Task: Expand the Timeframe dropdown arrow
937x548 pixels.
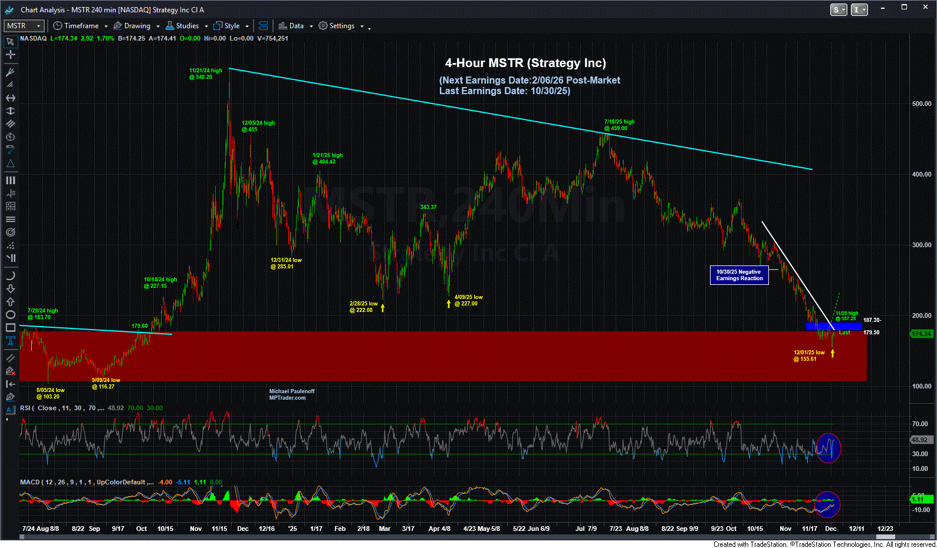Action: tap(106, 26)
